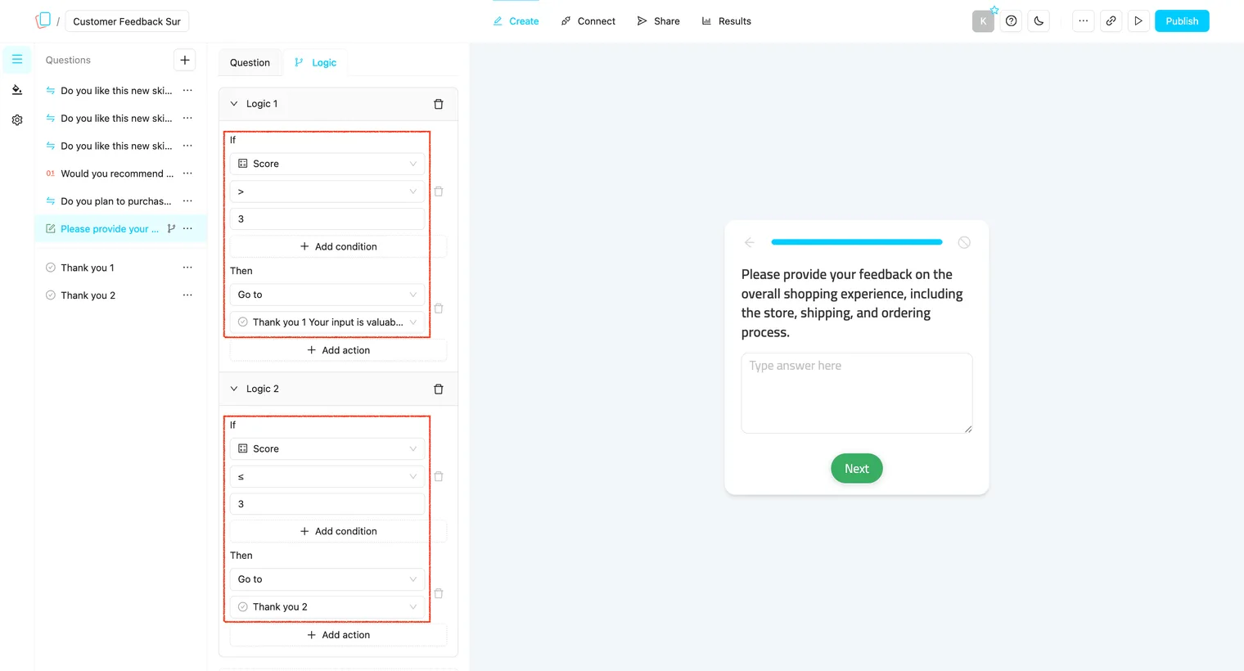
Task: Copy the survey link with the chain icon
Action: pos(1111,21)
